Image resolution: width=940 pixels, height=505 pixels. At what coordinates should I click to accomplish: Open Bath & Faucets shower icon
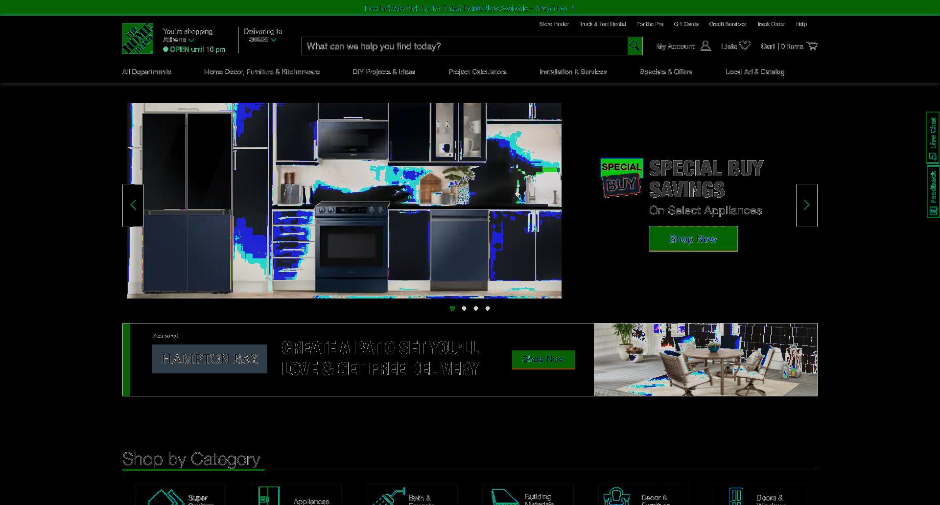click(x=389, y=496)
